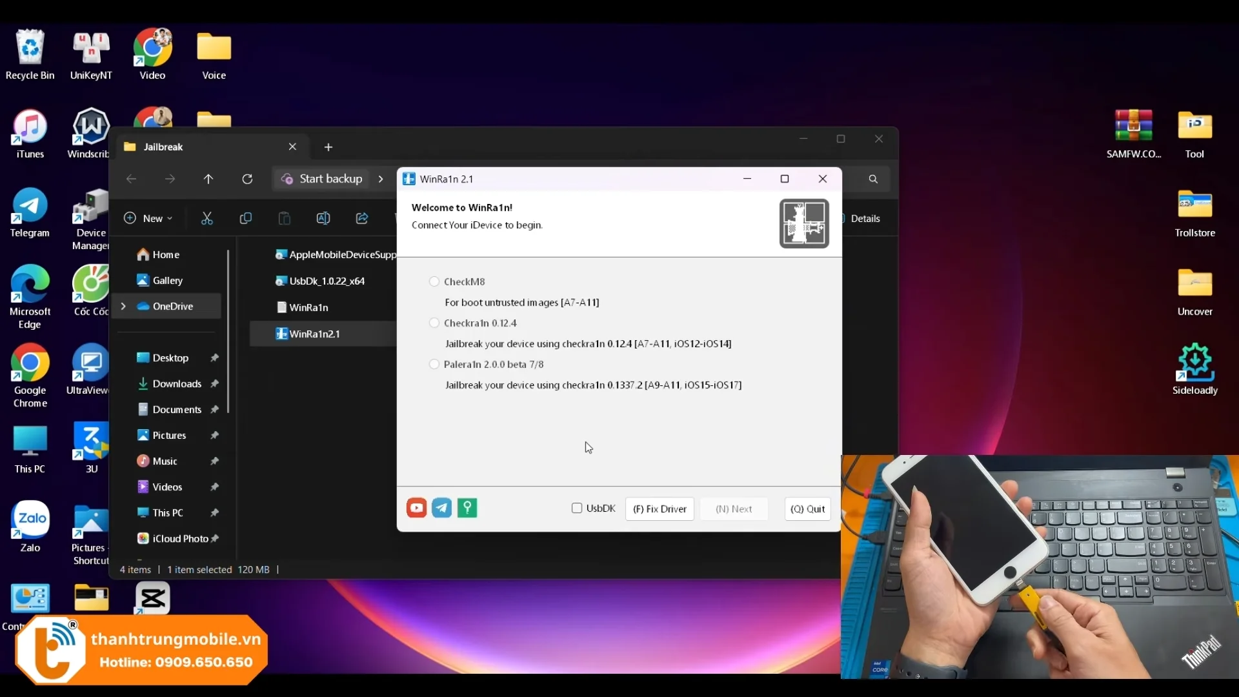Open the Zalo desktop icon
This screenshot has height=697, width=1239.
tap(30, 527)
